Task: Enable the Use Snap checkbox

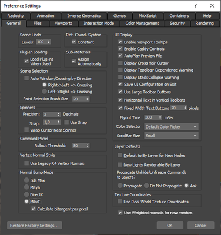Action: pos(66,122)
